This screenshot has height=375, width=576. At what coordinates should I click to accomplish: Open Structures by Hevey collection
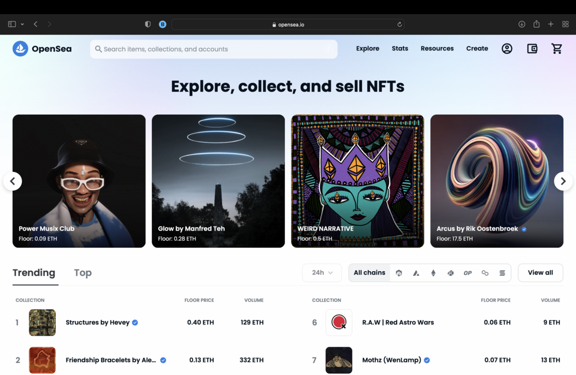pyautogui.click(x=97, y=322)
